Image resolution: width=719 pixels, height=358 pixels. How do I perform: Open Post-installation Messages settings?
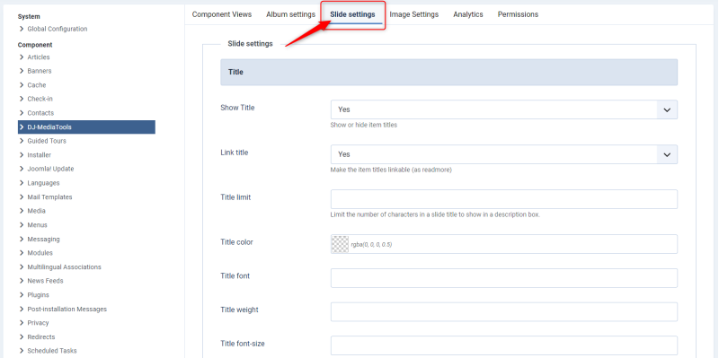coord(67,310)
